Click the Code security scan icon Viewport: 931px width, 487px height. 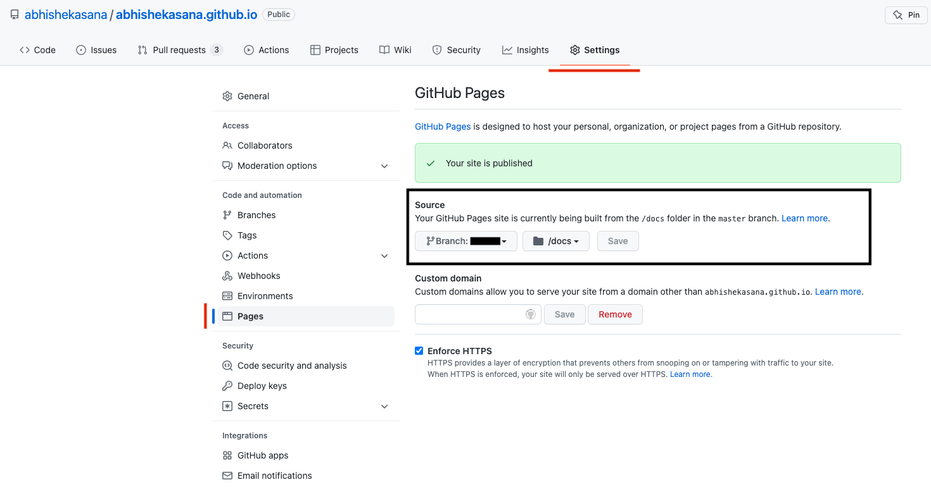coord(227,366)
